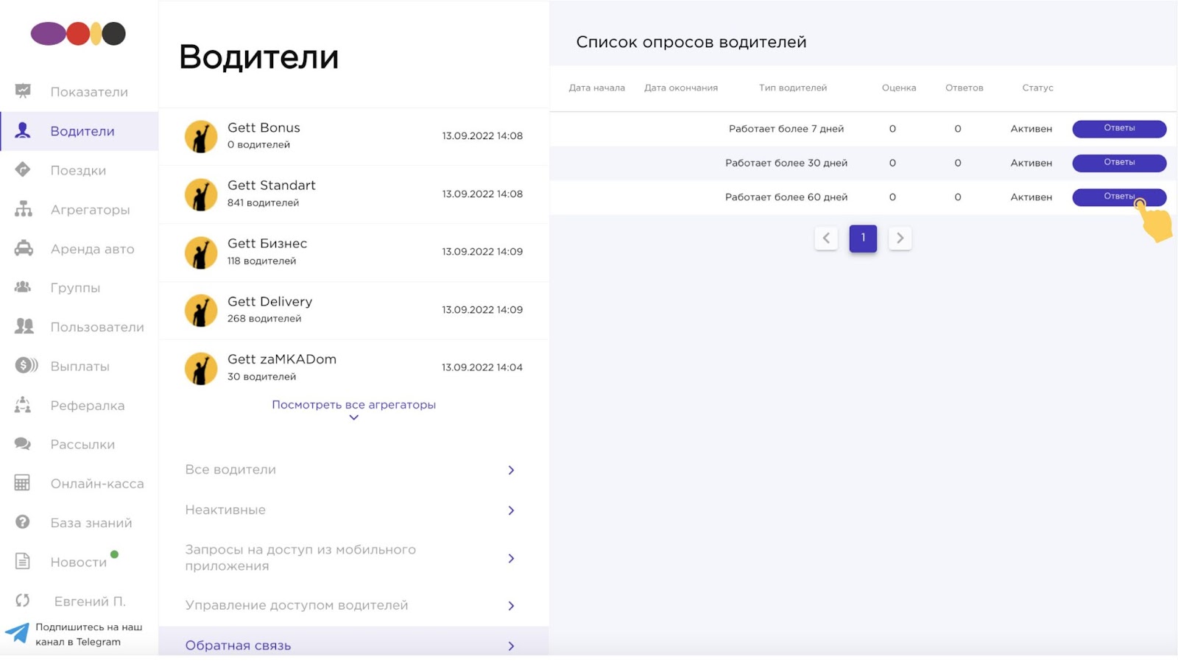Click the Пользователи users icon
1178x670 pixels.
24,326
